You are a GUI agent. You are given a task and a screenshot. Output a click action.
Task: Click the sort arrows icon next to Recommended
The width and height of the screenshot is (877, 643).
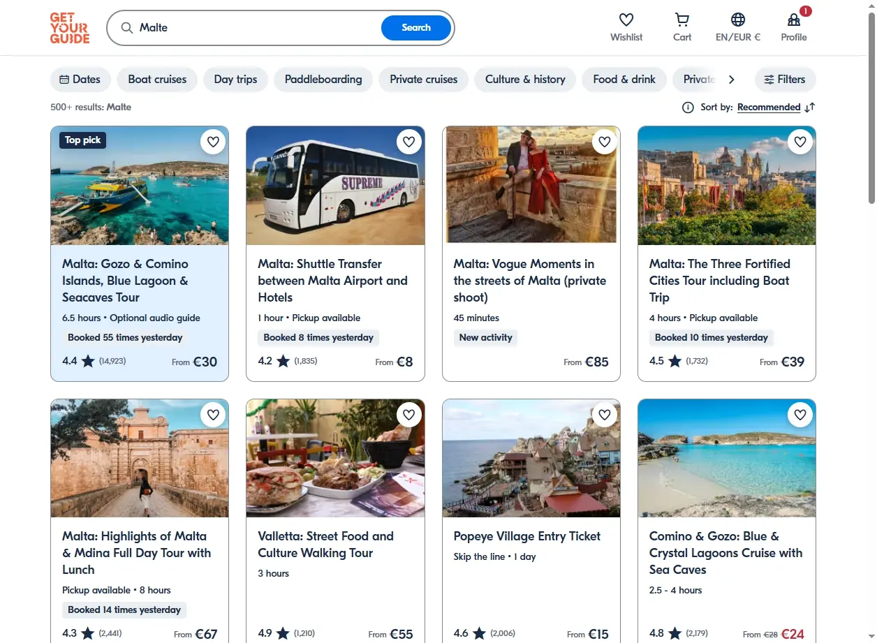[x=809, y=108]
